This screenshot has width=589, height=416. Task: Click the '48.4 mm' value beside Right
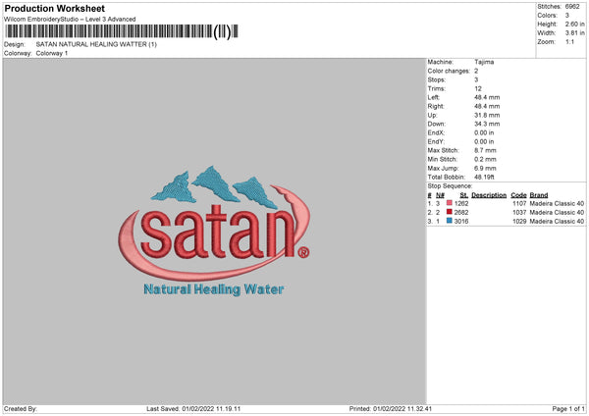pyautogui.click(x=487, y=106)
